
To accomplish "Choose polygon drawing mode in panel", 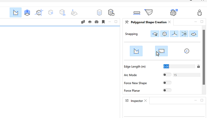I will coord(136,51).
